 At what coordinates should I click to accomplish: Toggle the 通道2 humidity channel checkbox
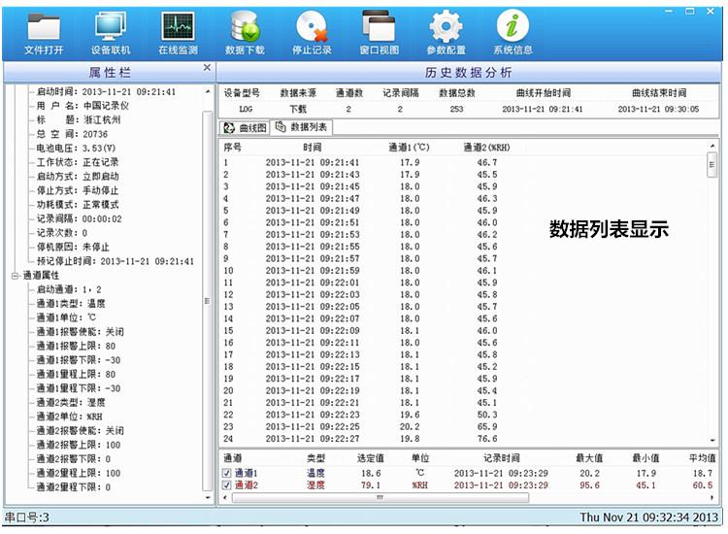click(x=225, y=484)
